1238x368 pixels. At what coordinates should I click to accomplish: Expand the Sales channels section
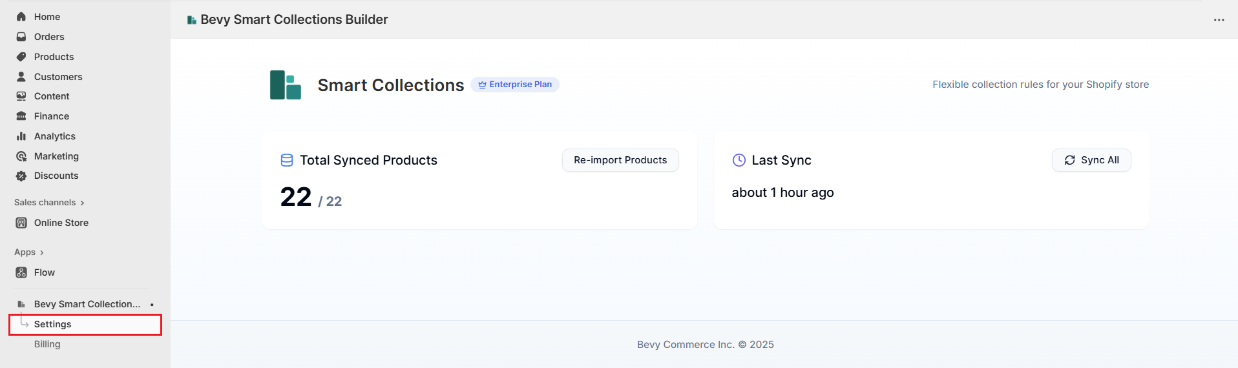coord(82,203)
